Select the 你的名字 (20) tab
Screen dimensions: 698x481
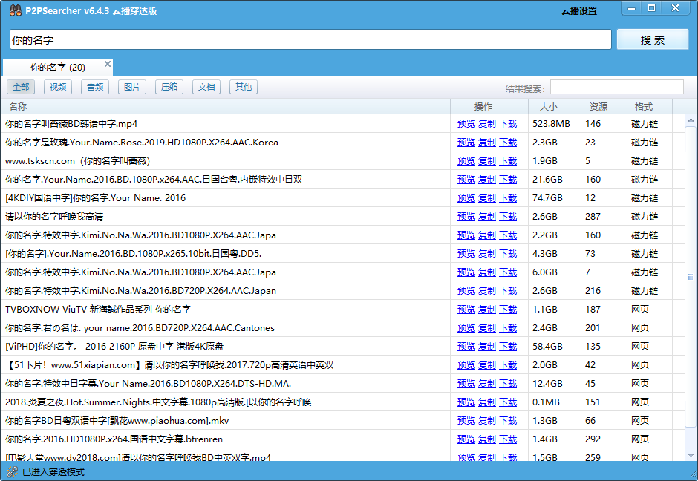(x=57, y=68)
